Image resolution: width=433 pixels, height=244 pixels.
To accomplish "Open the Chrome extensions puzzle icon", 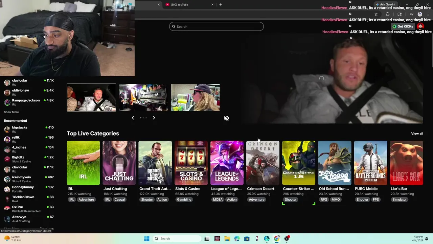I will 388,14.
